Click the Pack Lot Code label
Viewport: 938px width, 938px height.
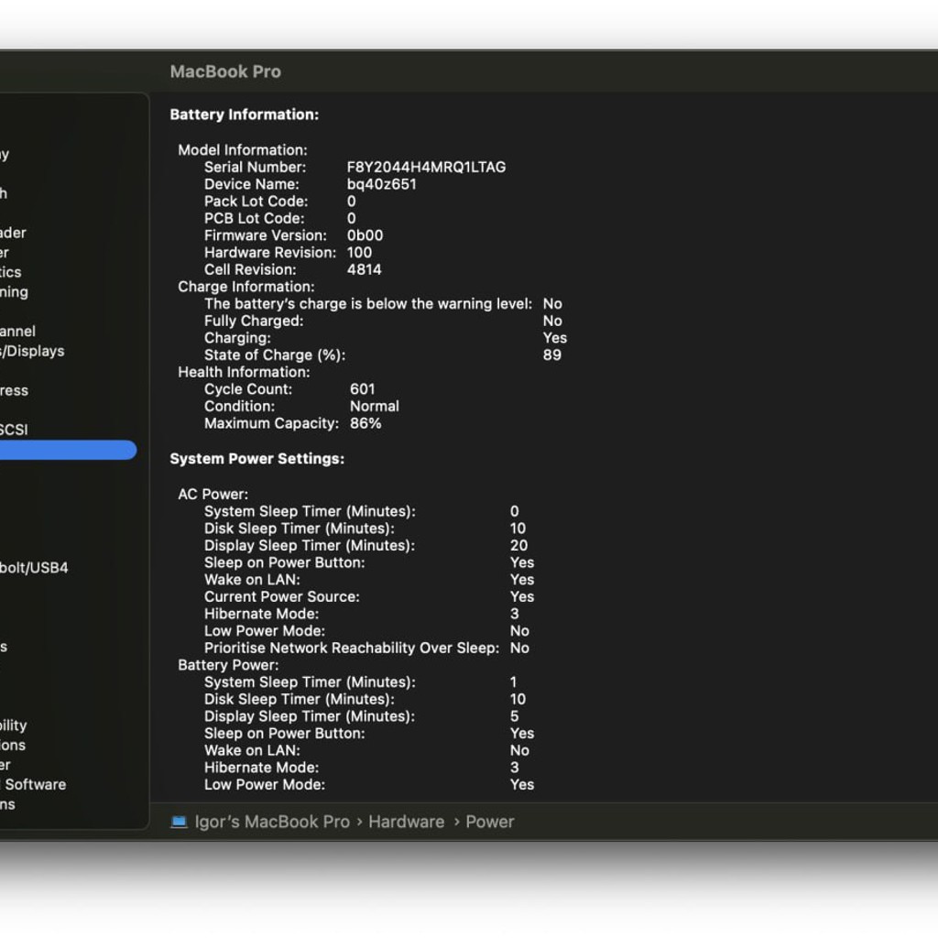pyautogui.click(x=256, y=201)
